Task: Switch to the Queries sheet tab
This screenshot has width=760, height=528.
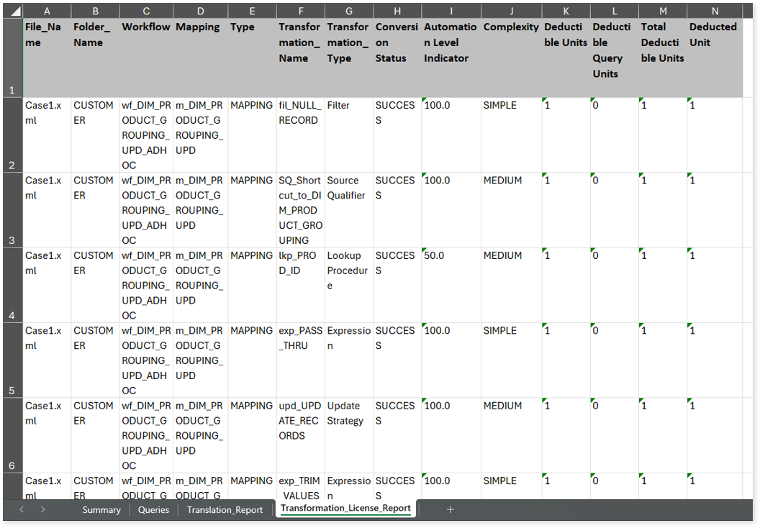Action: tap(153, 509)
